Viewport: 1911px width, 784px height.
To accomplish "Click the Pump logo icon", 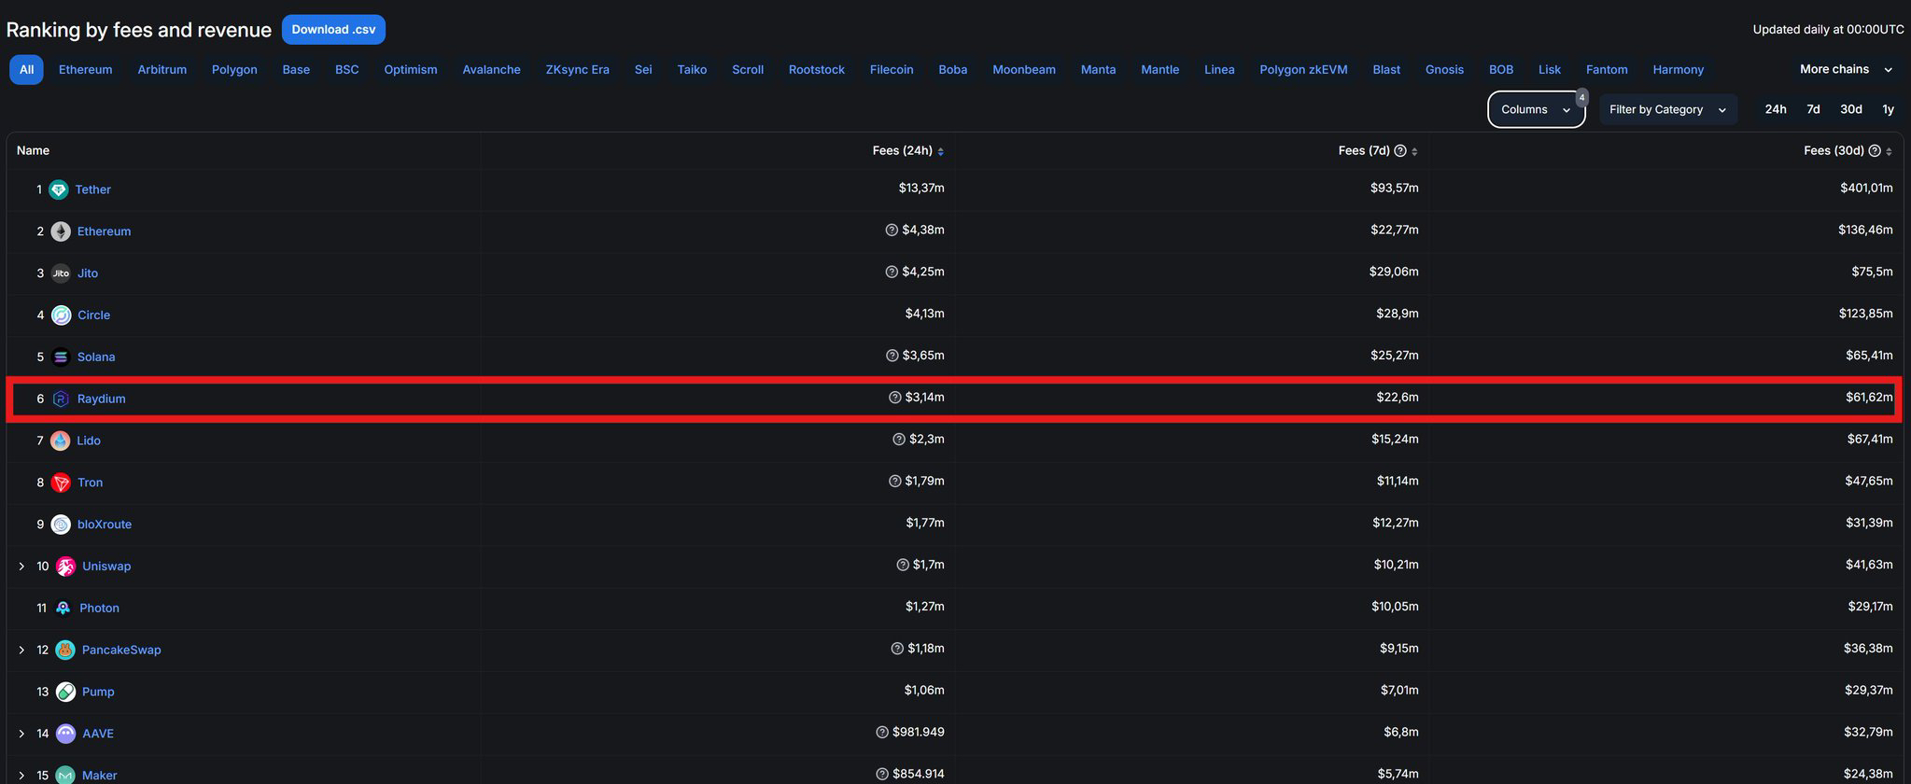I will pyautogui.click(x=65, y=692).
